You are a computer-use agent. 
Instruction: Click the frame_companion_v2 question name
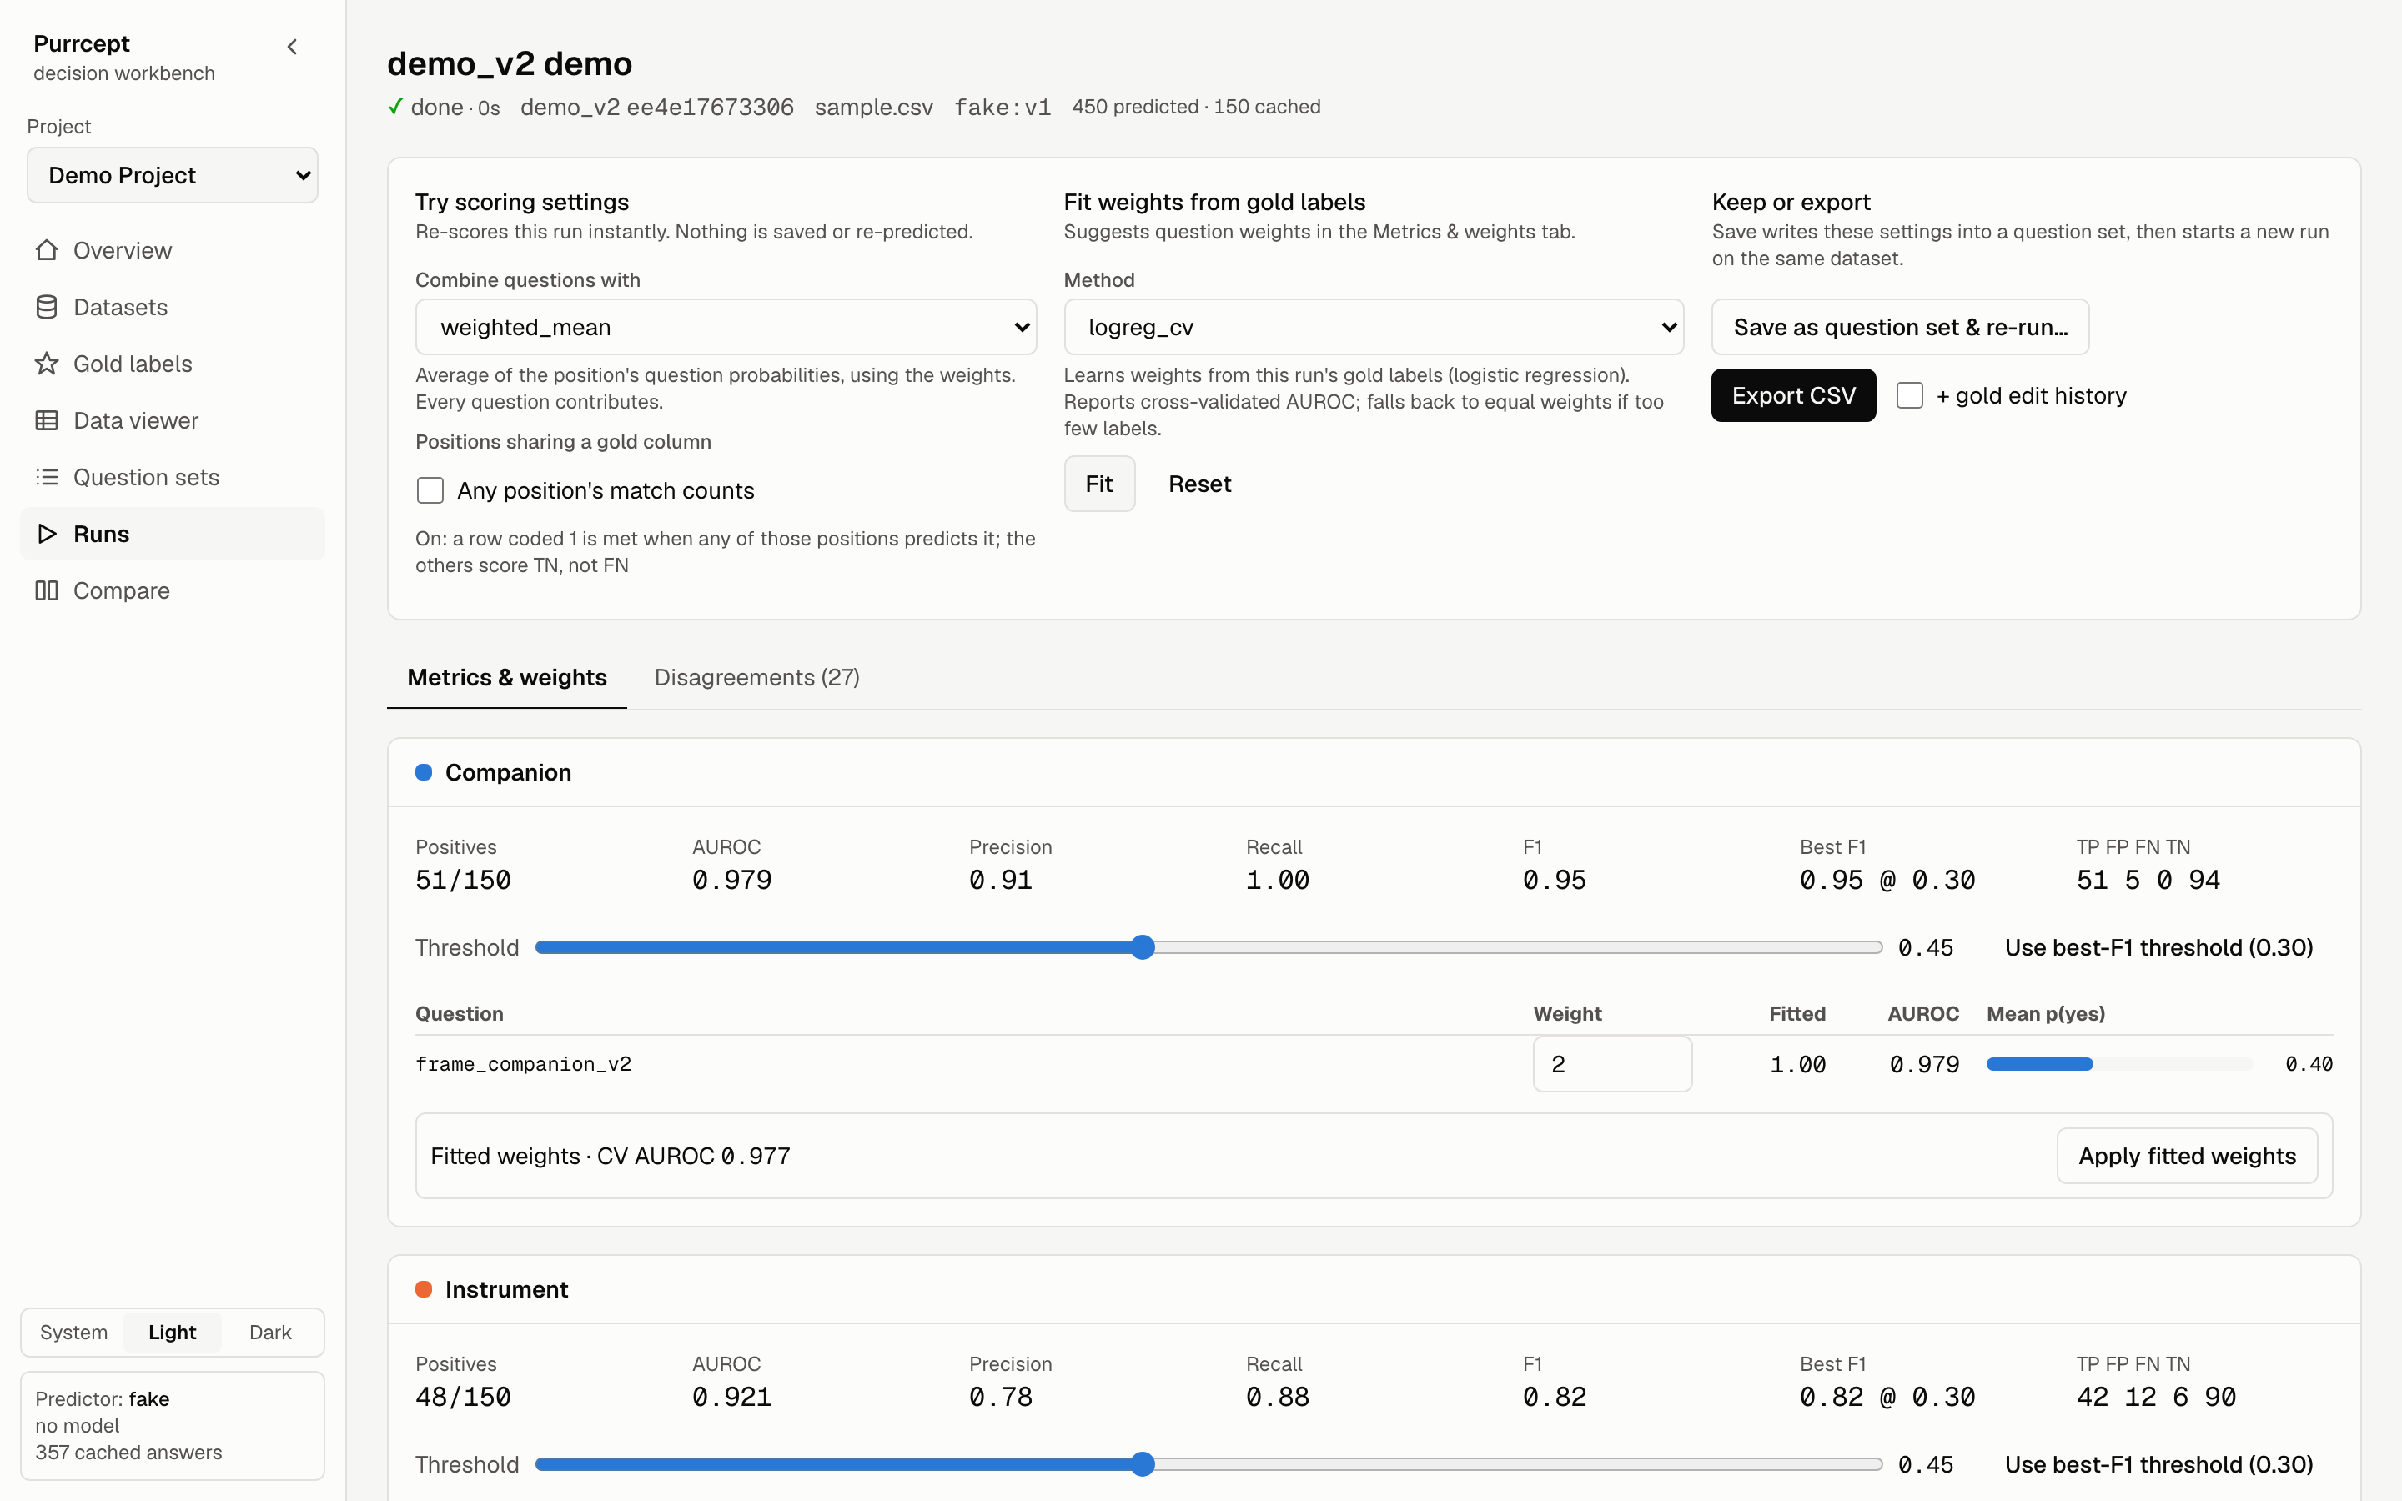pos(523,1064)
